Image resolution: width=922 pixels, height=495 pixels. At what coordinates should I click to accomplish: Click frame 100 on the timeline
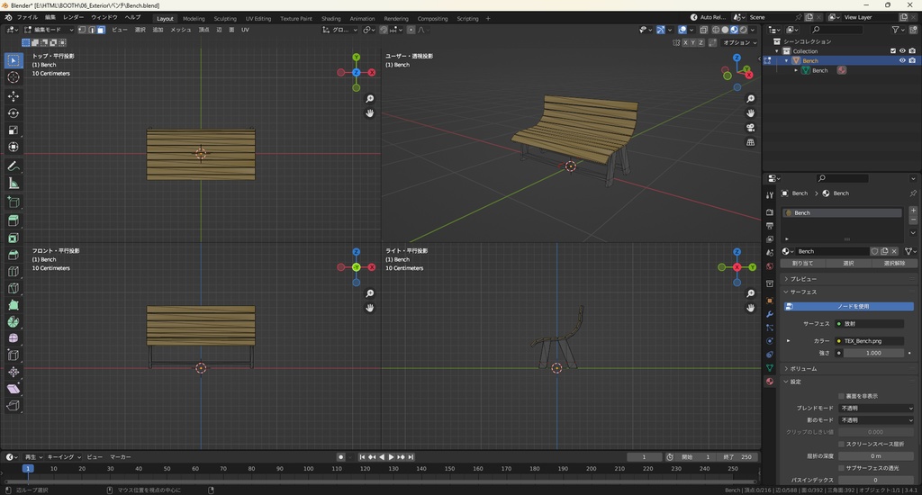309,469
